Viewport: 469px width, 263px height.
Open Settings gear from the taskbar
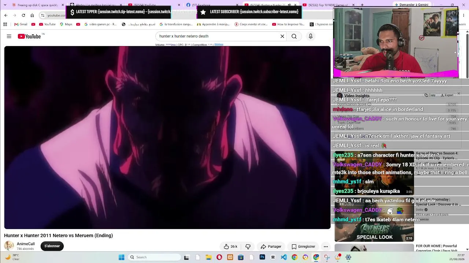tap(348, 258)
